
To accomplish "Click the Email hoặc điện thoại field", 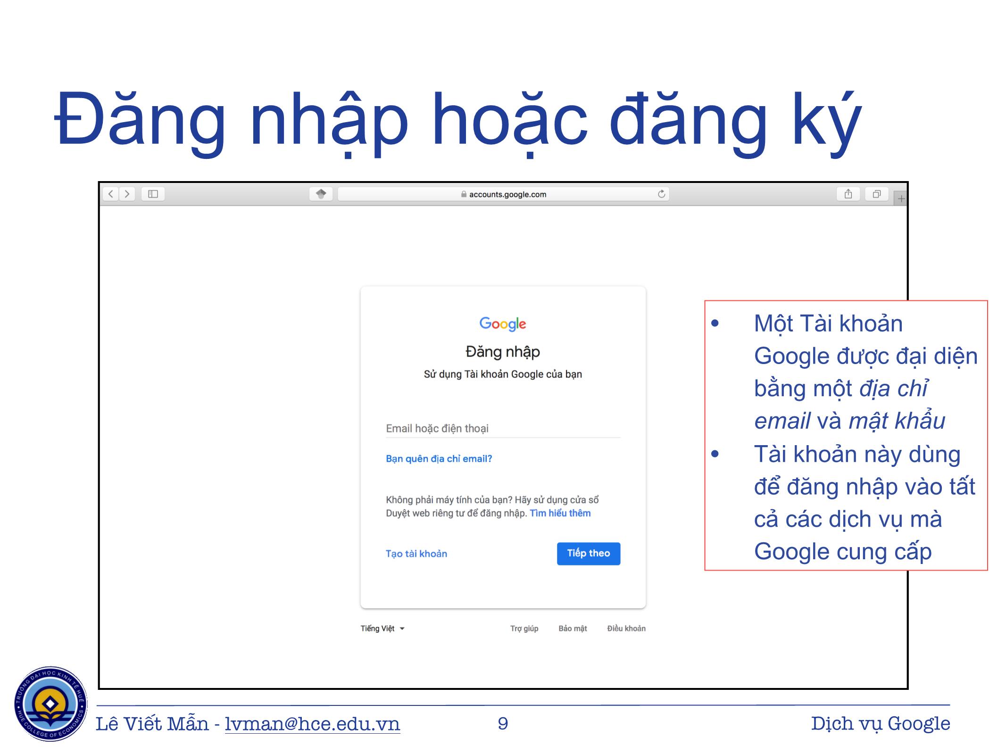I will point(503,428).
